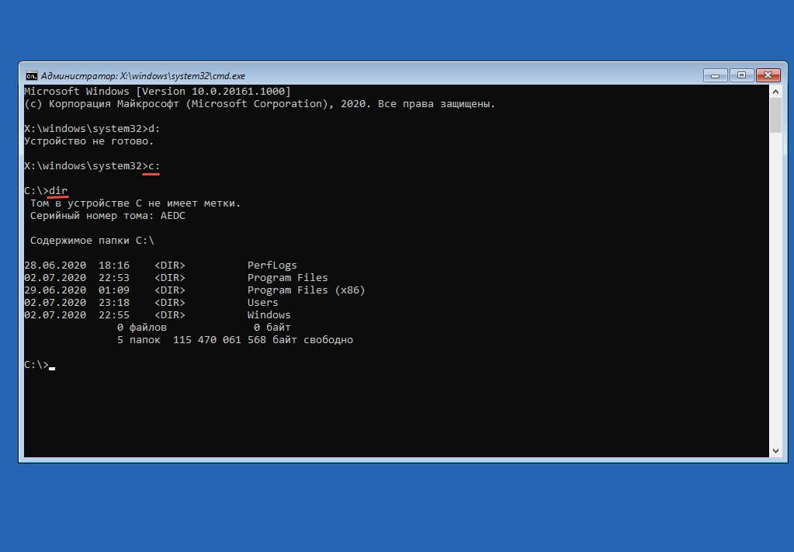The image size is (794, 552).
Task: Click the PerfLogs directory name
Action: (272, 266)
